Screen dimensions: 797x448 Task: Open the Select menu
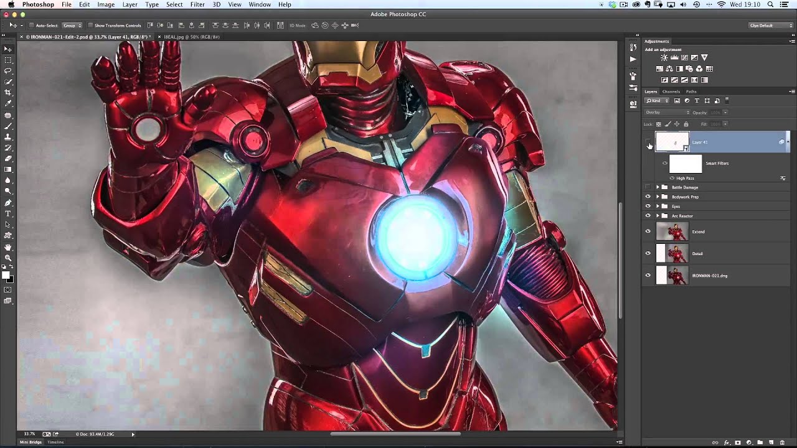click(x=174, y=4)
